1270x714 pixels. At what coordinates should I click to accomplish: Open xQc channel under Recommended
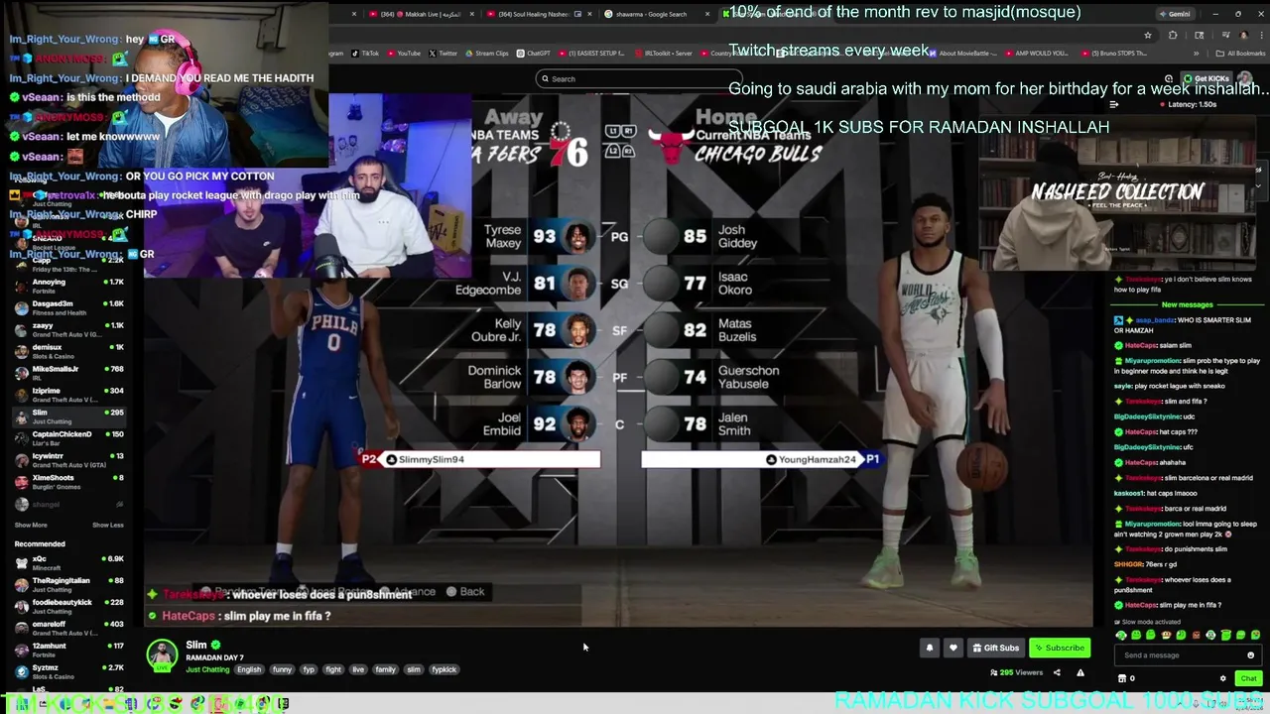click(x=69, y=563)
